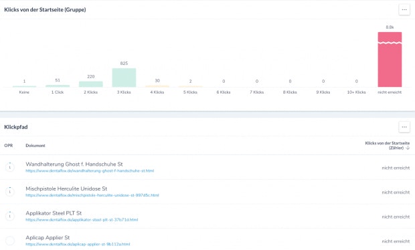Viewport: 415px width, 250px height.
Task: Click 'nicht erreicht' value in the Mischpistole row
Action: pyautogui.click(x=396, y=193)
